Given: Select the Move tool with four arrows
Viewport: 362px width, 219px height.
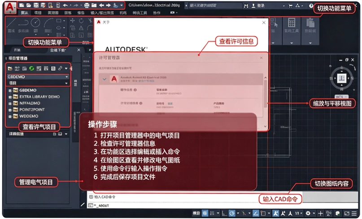Looking at the screenshot, I should 73,21.
